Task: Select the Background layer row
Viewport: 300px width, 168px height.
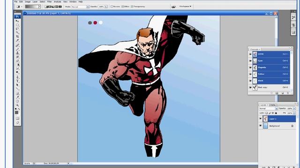Action: pyautogui.click(x=279, y=126)
